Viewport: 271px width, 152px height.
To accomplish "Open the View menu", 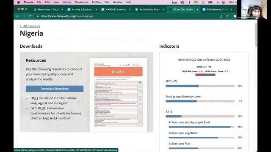I will (x=56, y=2).
